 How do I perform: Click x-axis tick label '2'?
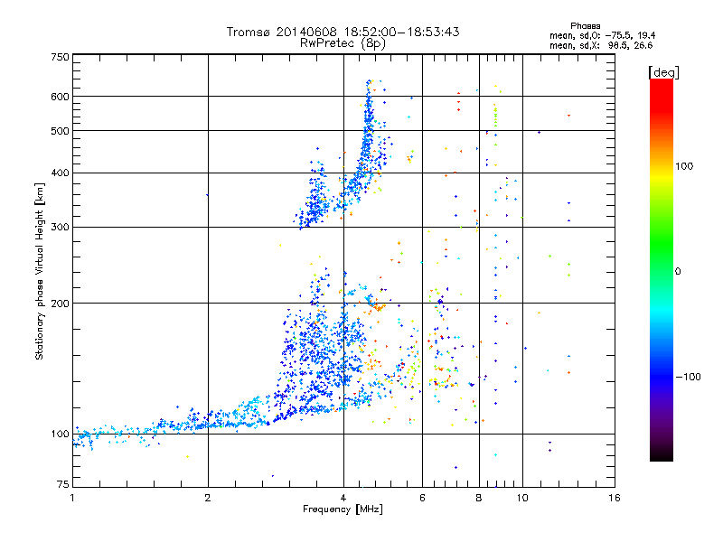pos(208,498)
